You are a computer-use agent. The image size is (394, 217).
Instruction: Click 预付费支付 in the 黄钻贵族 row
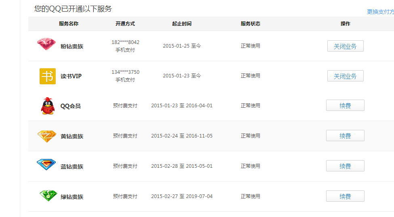click(125, 136)
